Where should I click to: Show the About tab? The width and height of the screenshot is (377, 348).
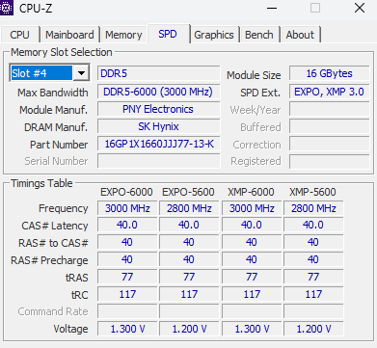(300, 35)
